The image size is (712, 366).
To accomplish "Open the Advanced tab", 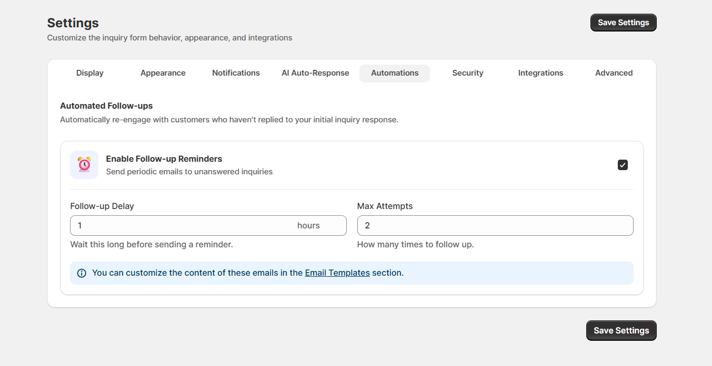I will pyautogui.click(x=614, y=73).
